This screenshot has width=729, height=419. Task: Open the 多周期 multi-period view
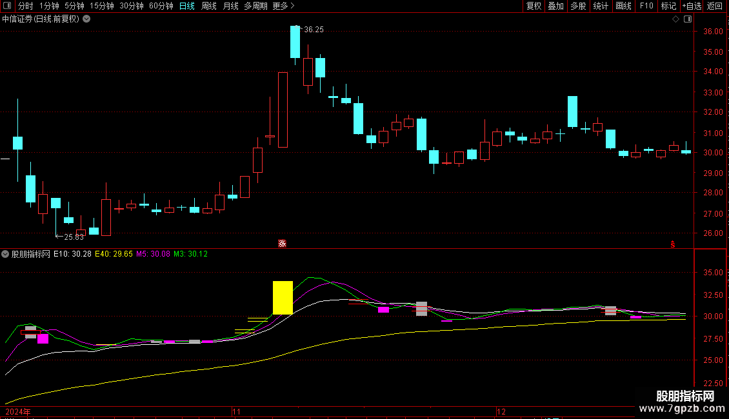[x=255, y=6]
